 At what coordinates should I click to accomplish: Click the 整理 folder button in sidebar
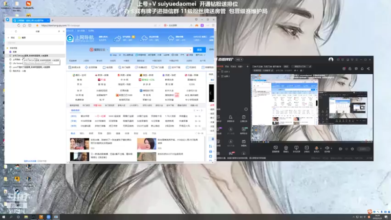tap(22, 38)
